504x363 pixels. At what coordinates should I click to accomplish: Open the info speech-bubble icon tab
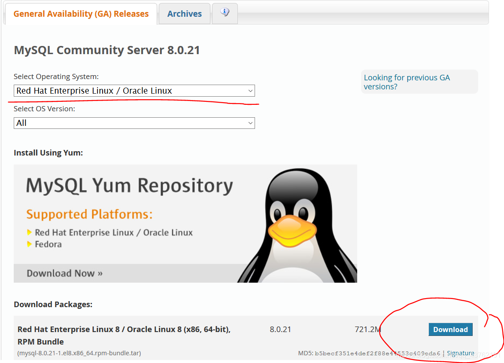click(225, 13)
